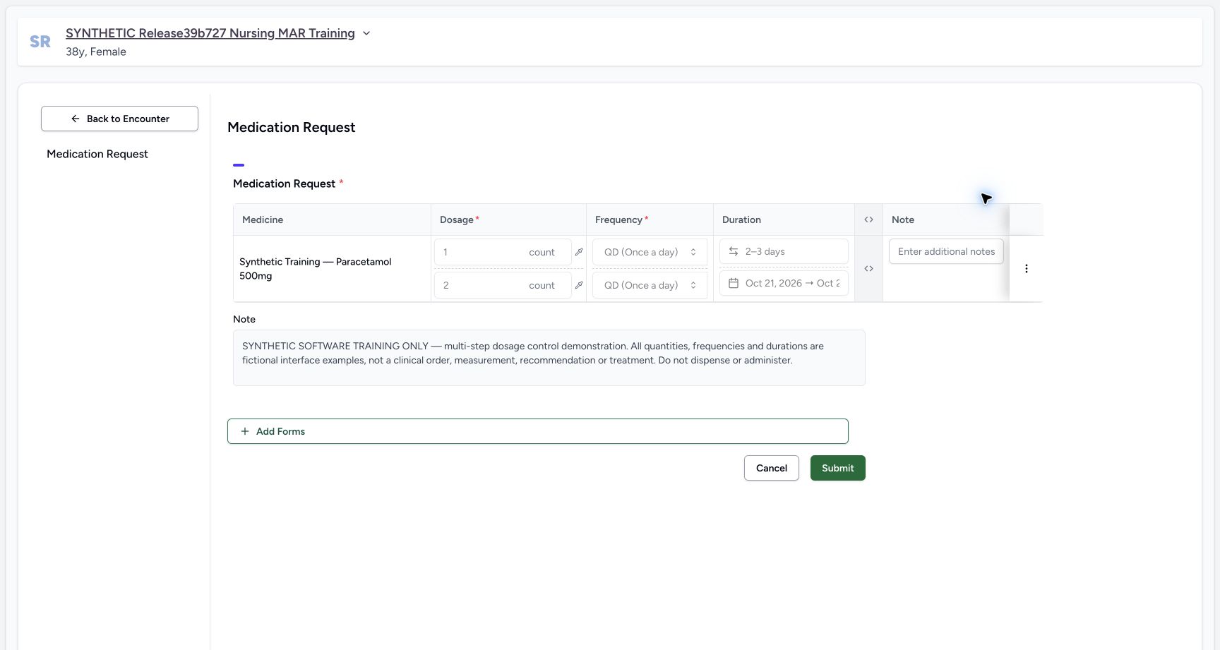This screenshot has width=1220, height=650.
Task: Click the SR patient avatar initials
Action: (40, 42)
